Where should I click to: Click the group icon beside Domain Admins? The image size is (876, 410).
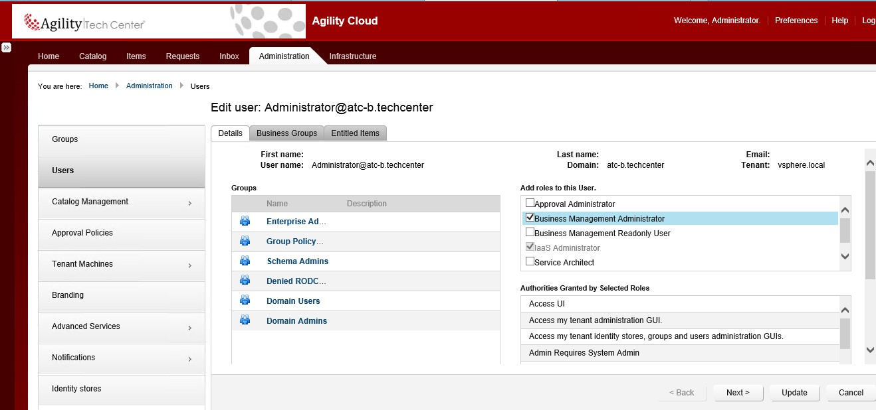[x=245, y=321]
